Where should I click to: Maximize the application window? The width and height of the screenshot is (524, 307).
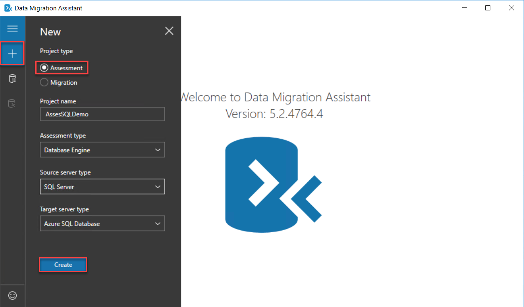click(x=488, y=8)
